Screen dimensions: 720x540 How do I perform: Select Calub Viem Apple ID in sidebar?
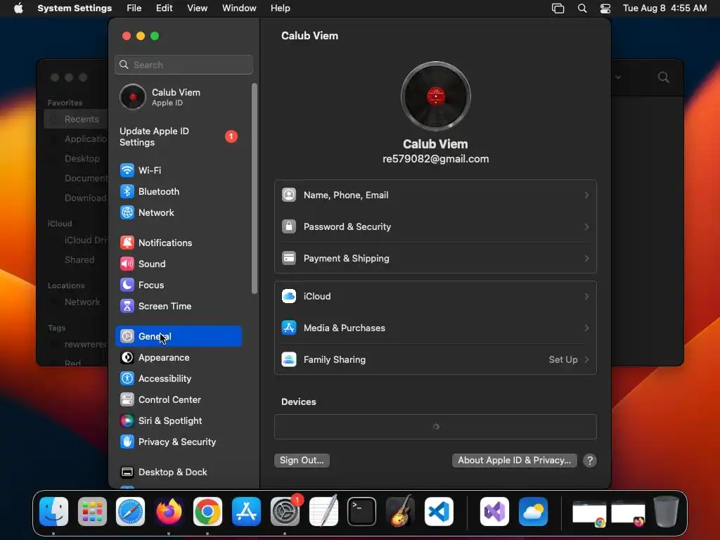point(178,97)
